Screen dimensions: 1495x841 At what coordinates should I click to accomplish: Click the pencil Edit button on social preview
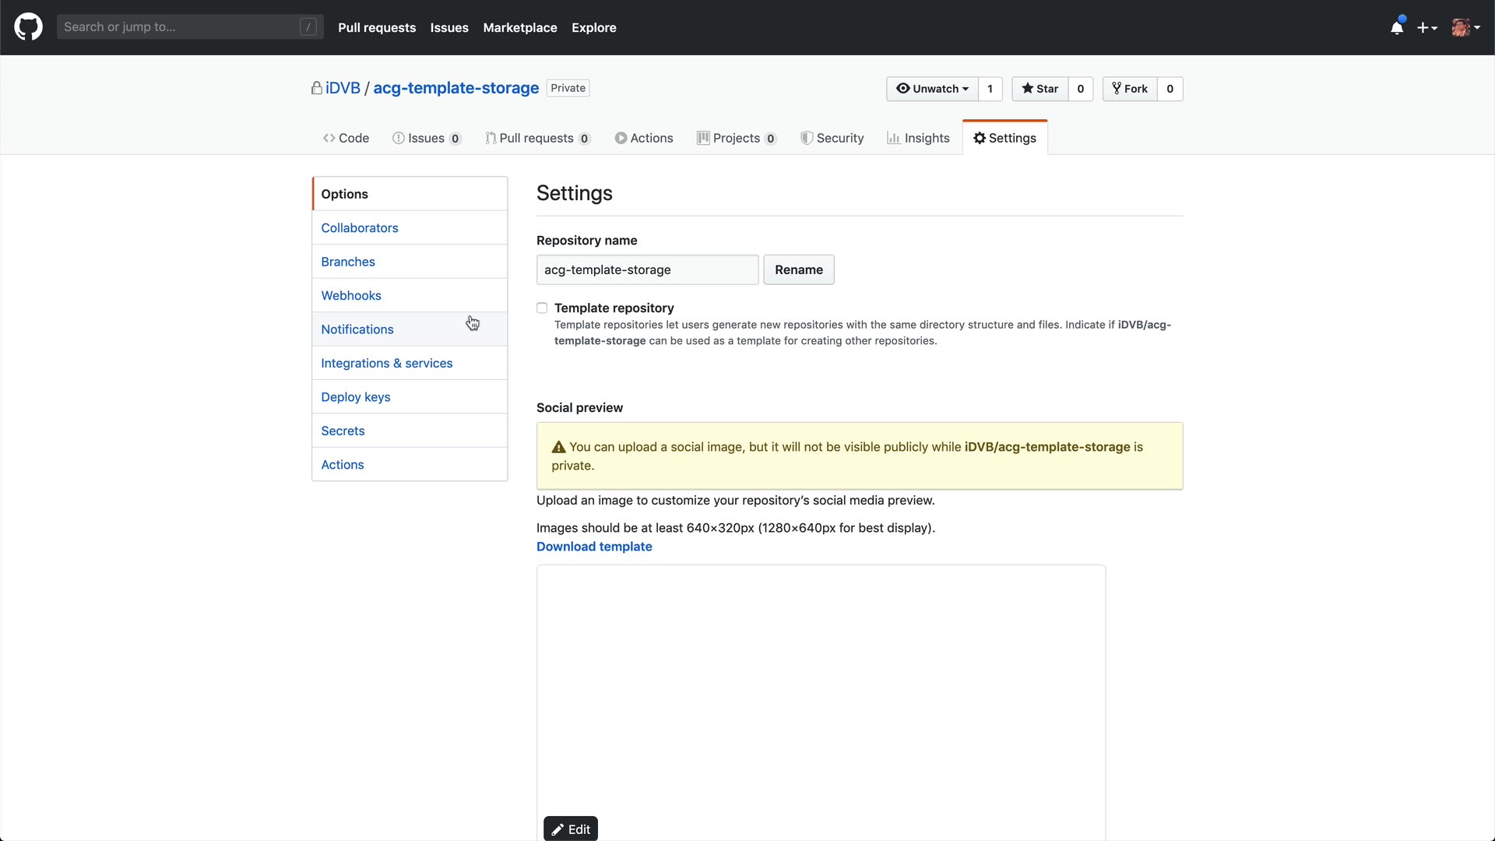point(570,829)
